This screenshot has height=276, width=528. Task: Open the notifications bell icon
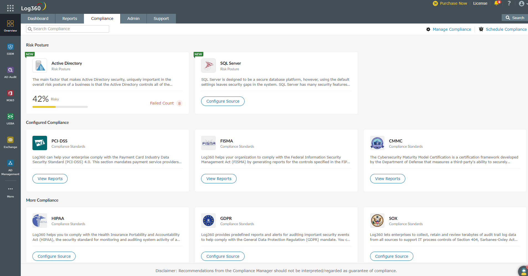coord(496,3)
